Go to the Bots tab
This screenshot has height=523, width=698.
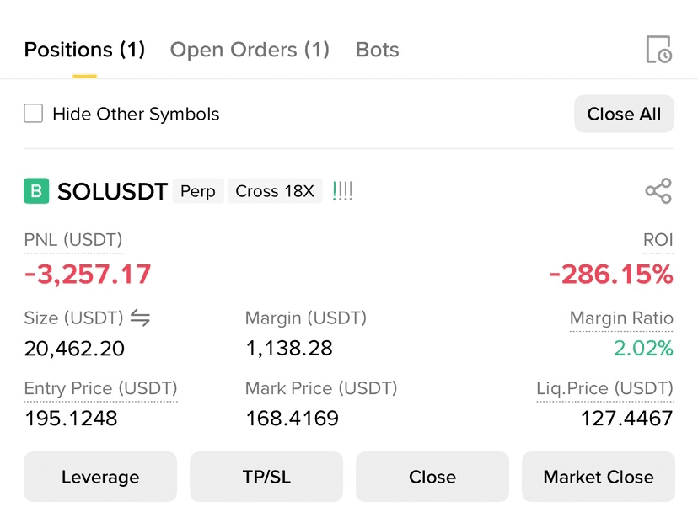tap(377, 50)
